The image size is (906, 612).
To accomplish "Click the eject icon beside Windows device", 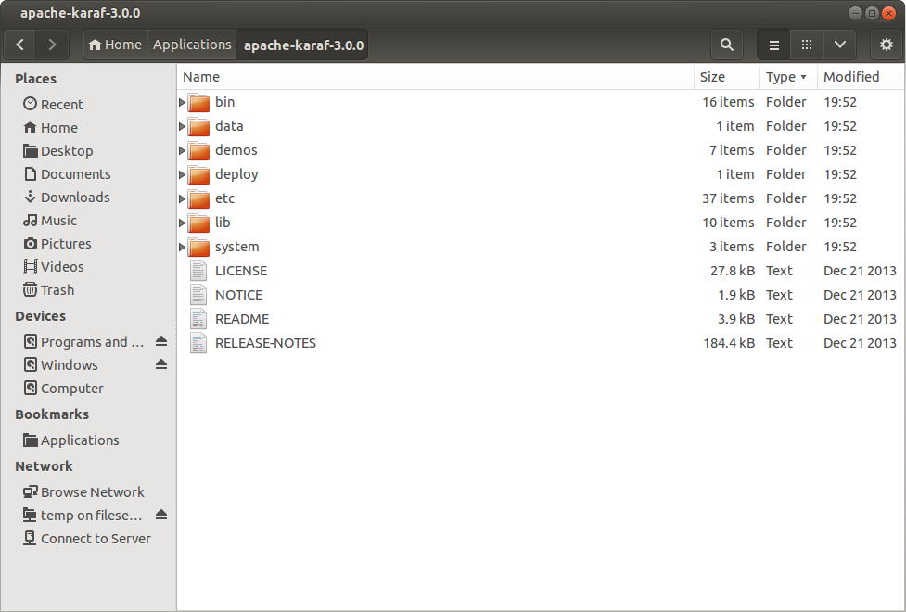I will [x=161, y=364].
